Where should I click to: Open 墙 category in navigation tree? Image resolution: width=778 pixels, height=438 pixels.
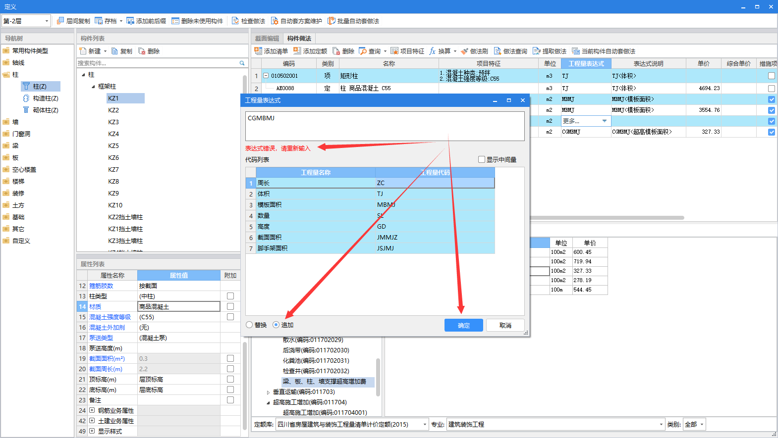[15, 122]
